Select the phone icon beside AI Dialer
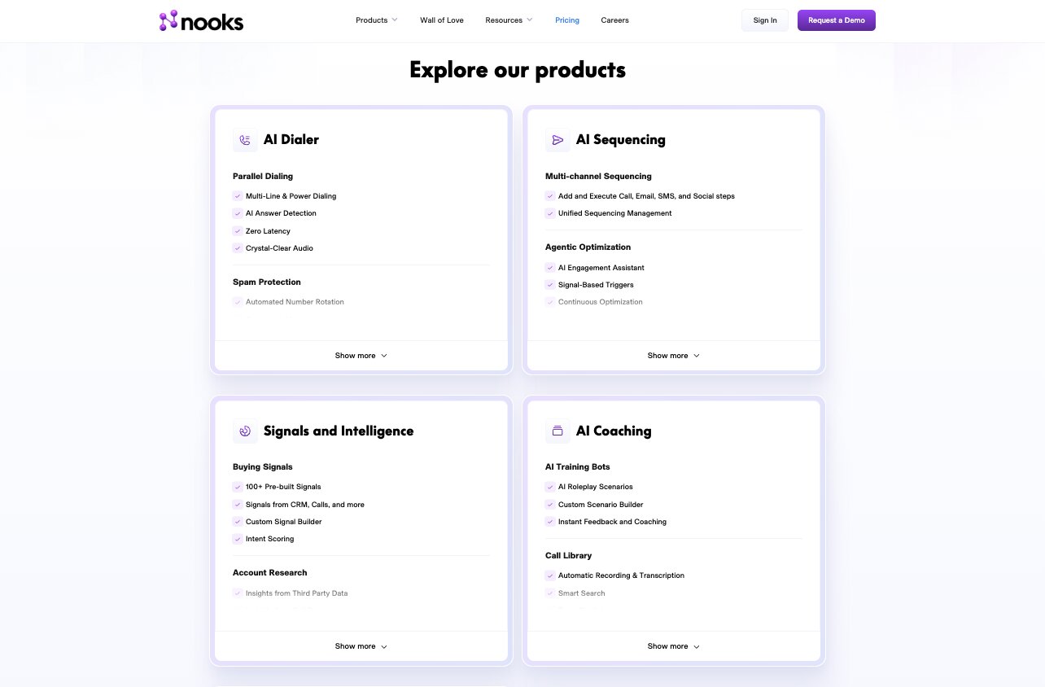Viewport: 1045px width, 687px height. click(245, 140)
